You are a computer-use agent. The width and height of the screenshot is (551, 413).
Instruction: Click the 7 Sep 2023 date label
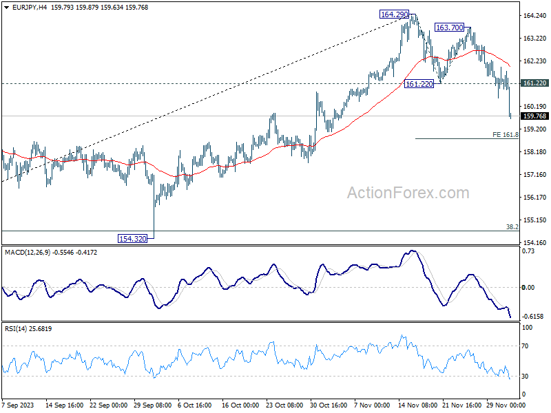[18, 405]
